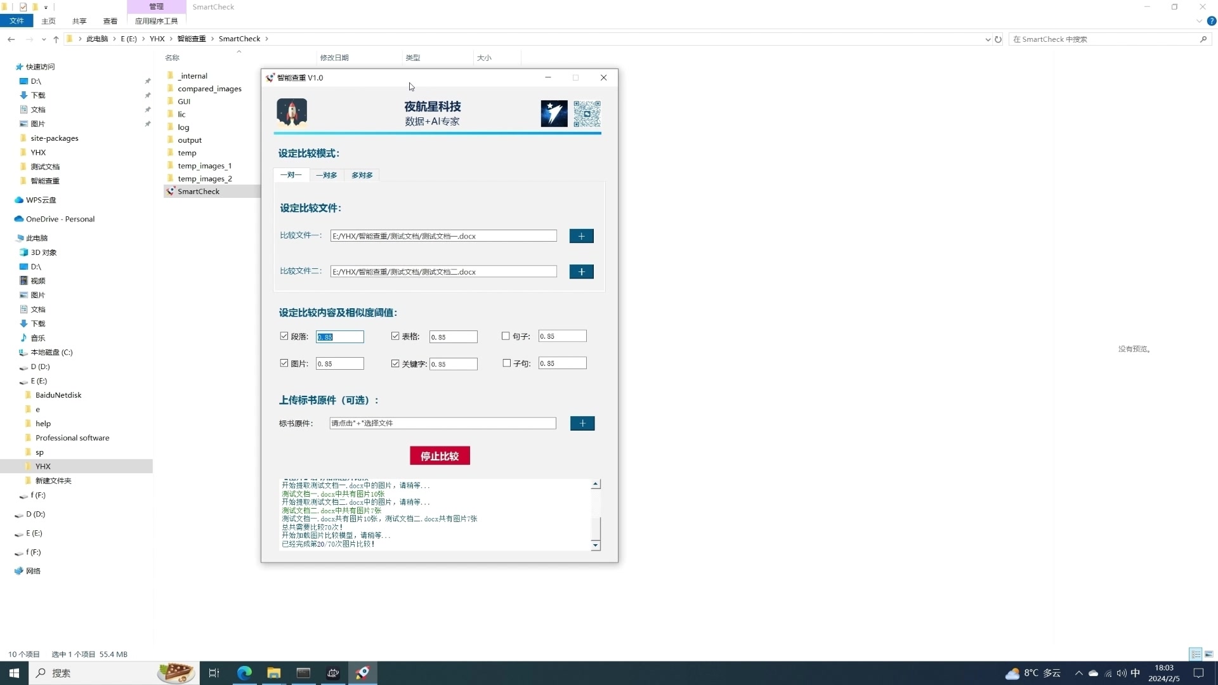Open the compared_images folder
The image size is (1218, 685).
click(209, 88)
